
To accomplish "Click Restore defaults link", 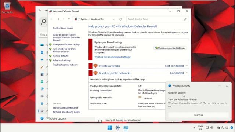I will (x=61, y=56).
